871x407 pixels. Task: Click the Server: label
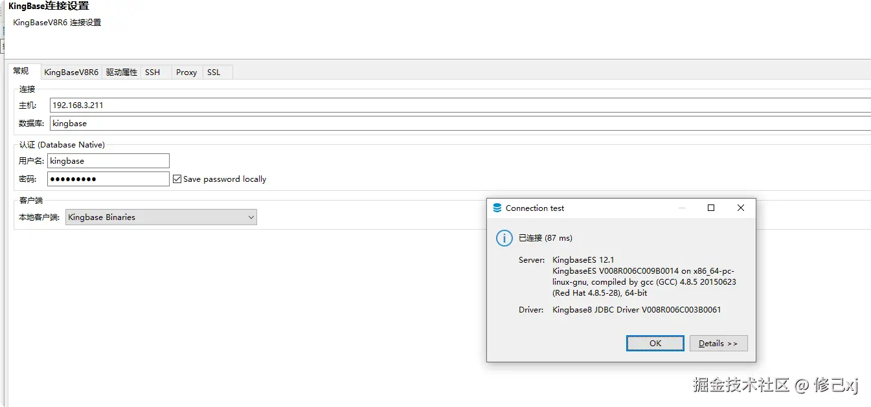pos(532,260)
